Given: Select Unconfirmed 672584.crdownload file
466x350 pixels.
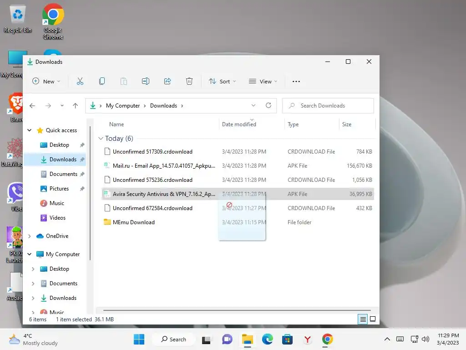Looking at the screenshot, I should 238,208.
